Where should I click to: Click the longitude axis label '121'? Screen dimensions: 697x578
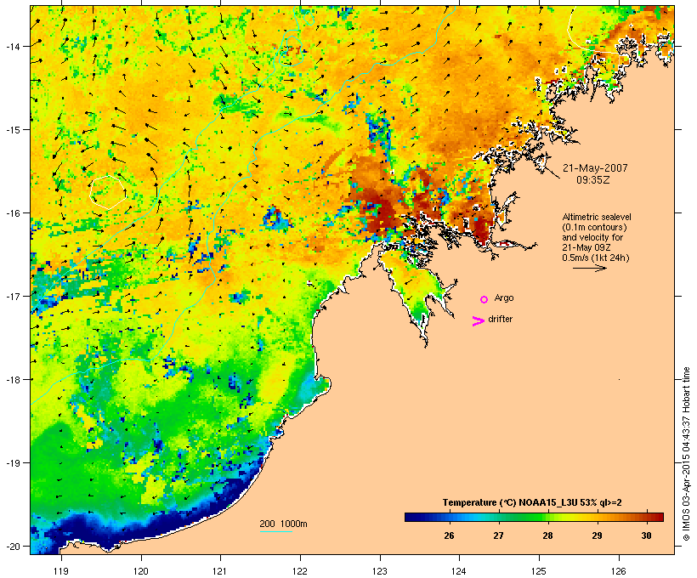(x=220, y=571)
